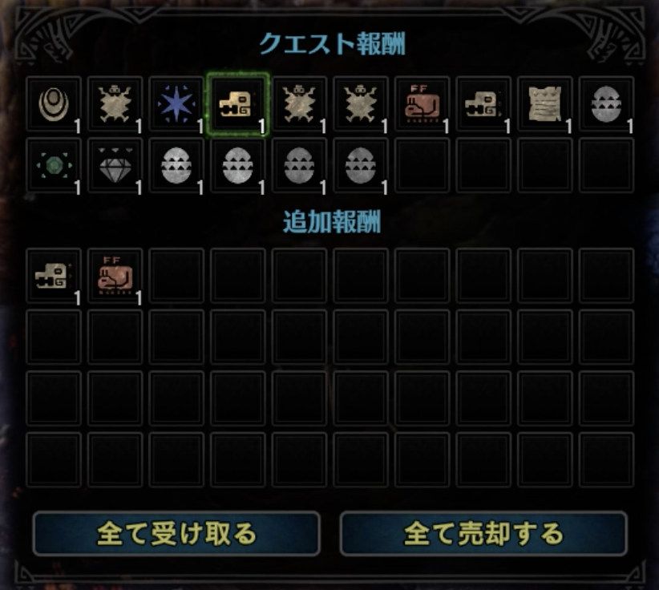Click the white monster head in the bonus rewards section
659x590 pixels.
pyautogui.click(x=54, y=276)
